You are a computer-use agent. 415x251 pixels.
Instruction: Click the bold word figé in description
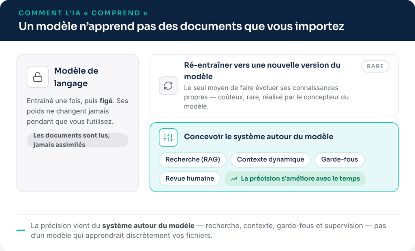point(106,101)
